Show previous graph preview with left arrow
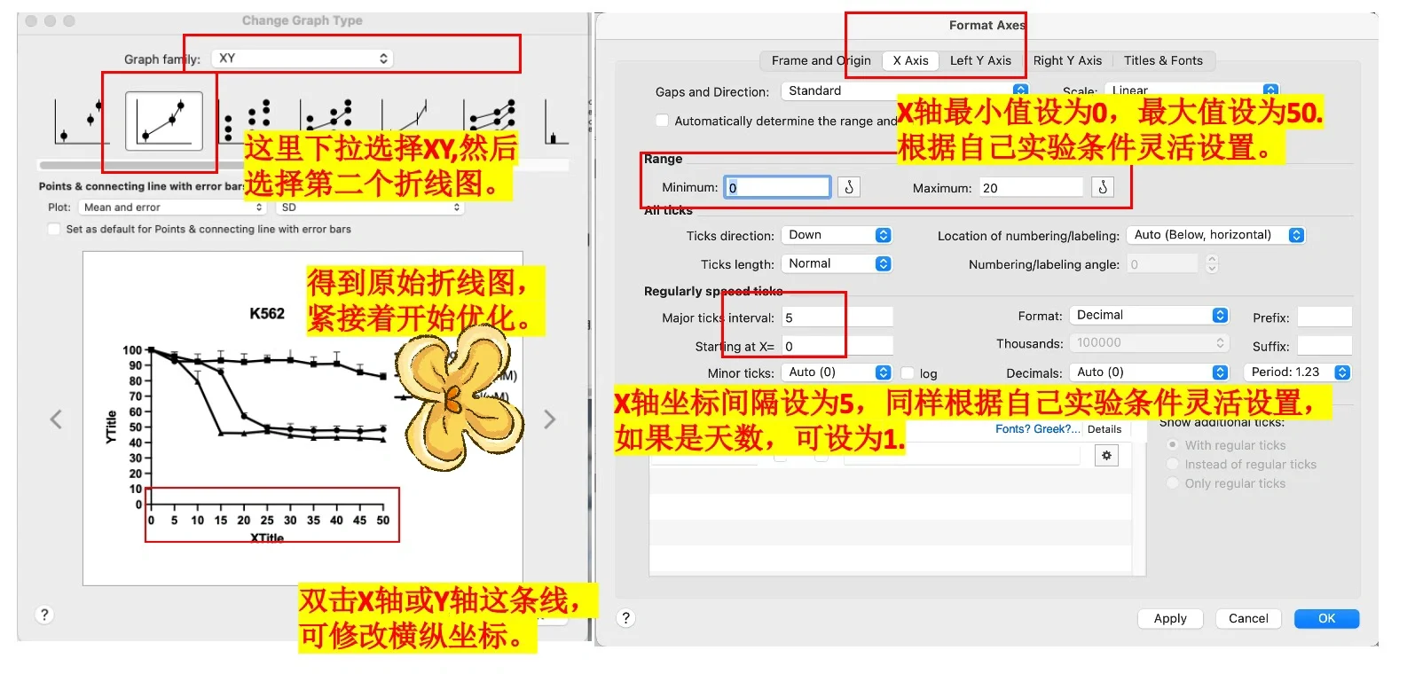This screenshot has height=674, width=1407. click(x=56, y=419)
